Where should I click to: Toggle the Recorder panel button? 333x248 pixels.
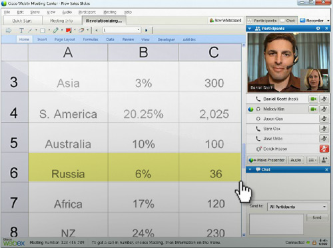(312, 21)
